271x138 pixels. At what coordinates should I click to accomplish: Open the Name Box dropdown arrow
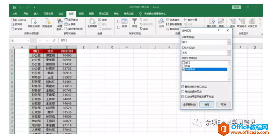28,40
